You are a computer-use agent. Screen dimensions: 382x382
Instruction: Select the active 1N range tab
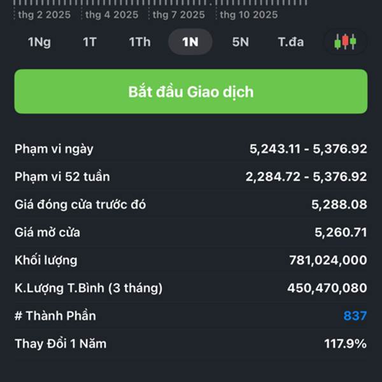point(190,42)
